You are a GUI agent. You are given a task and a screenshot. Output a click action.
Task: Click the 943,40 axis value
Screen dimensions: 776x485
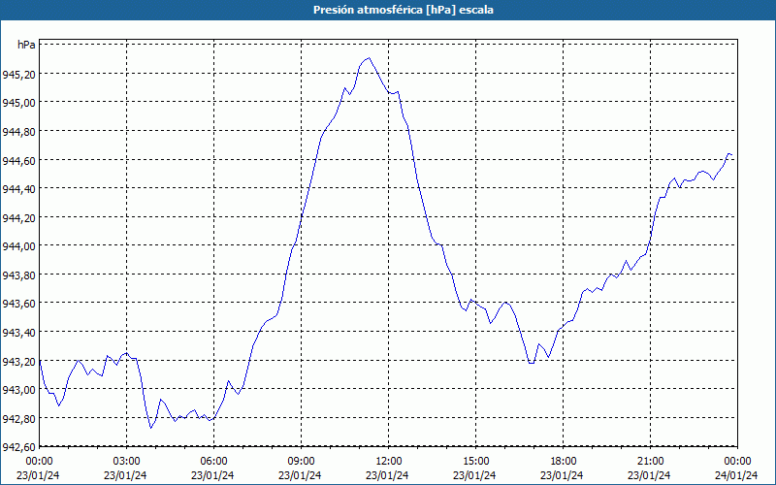(x=18, y=333)
